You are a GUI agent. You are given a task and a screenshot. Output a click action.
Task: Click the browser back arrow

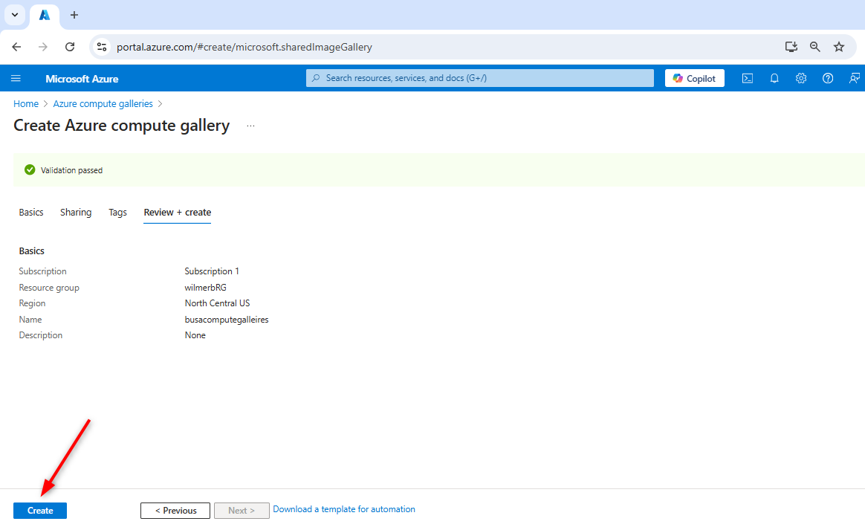click(16, 47)
